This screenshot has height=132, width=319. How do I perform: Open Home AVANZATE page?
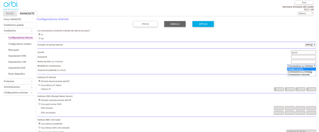click(13, 19)
